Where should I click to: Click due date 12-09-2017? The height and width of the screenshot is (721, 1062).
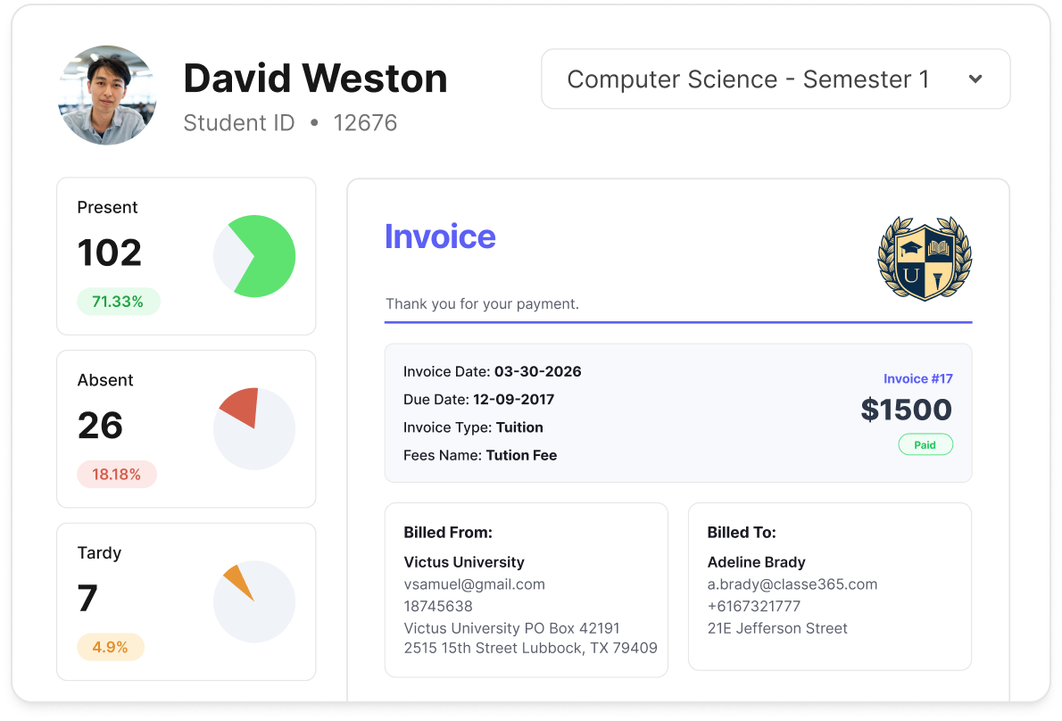pos(513,399)
